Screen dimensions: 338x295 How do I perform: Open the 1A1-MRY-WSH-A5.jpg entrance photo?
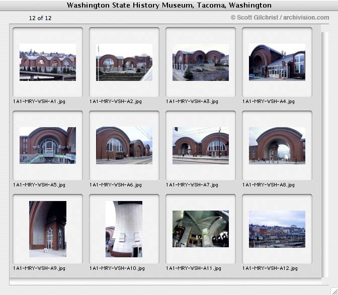48,146
